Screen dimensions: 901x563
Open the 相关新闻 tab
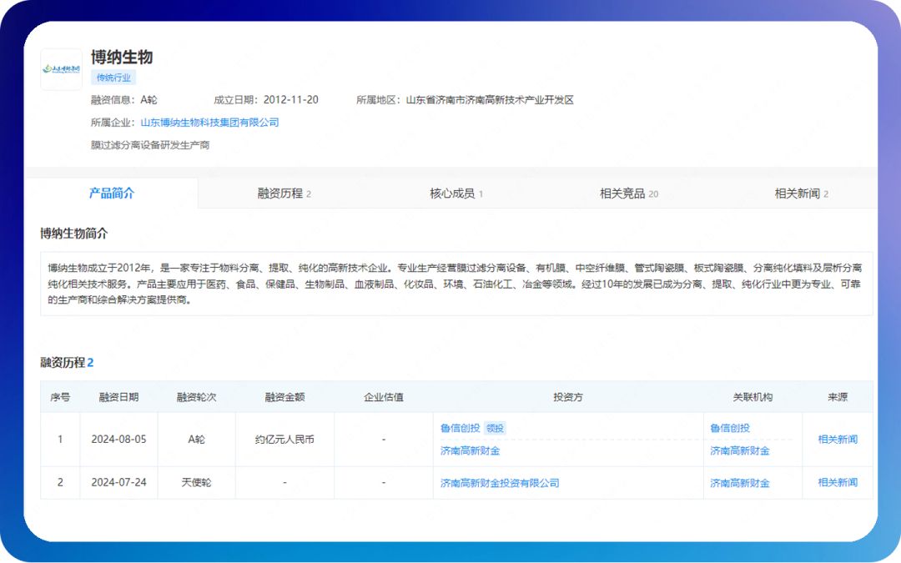tap(801, 194)
